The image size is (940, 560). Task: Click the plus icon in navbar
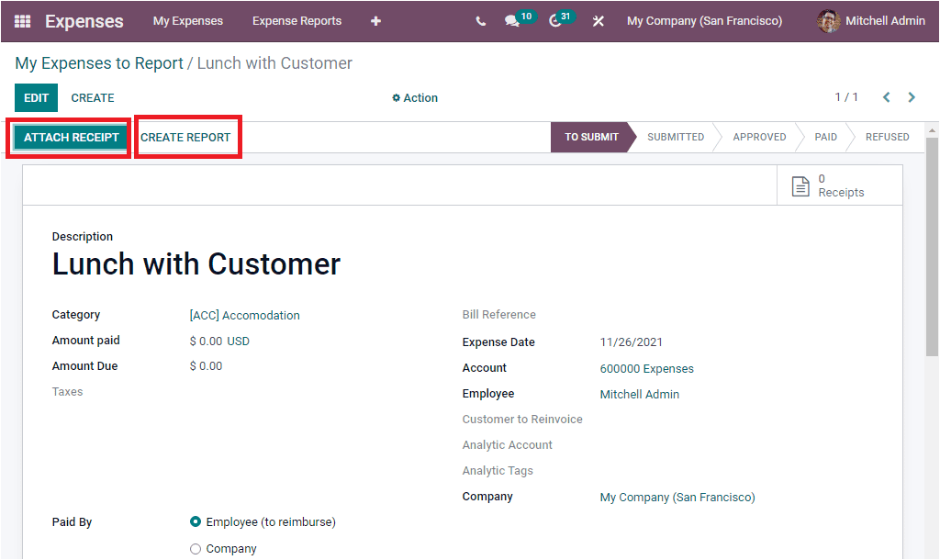point(375,21)
